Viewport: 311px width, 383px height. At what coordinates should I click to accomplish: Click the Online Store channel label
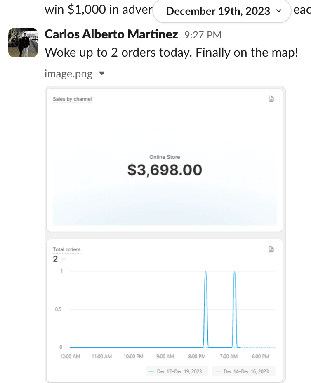click(165, 157)
